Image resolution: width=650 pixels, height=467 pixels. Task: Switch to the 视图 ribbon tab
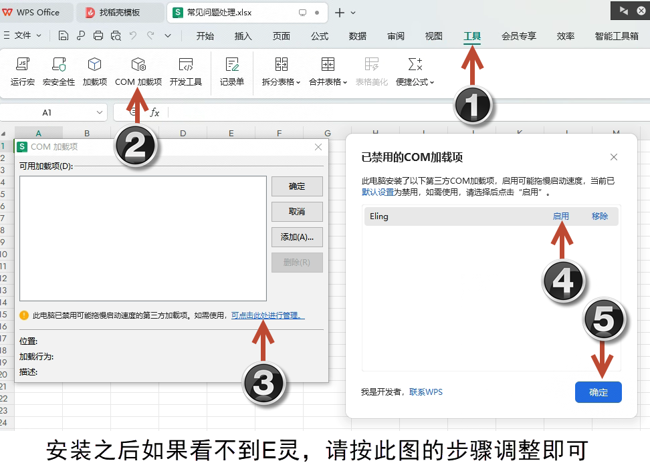point(434,37)
